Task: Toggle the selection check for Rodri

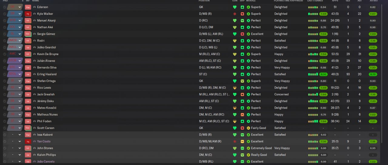Action: (x=5, y=41)
